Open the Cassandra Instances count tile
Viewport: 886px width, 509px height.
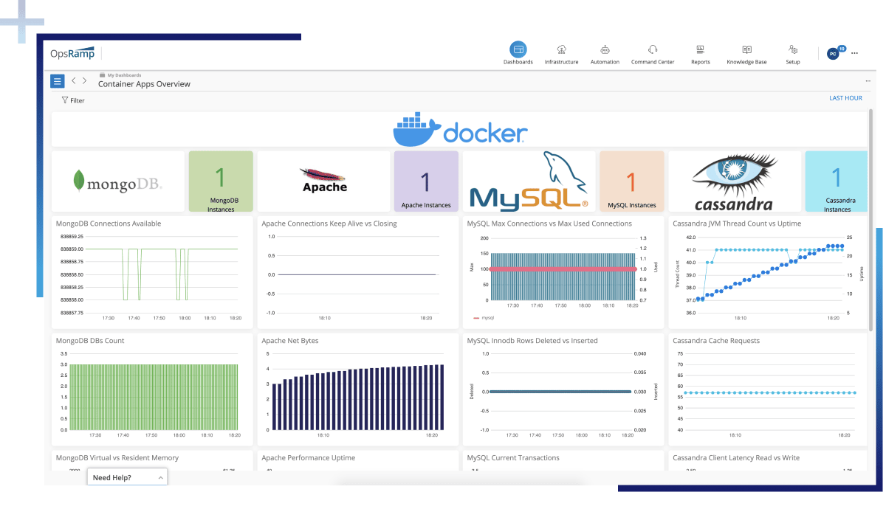(837, 181)
